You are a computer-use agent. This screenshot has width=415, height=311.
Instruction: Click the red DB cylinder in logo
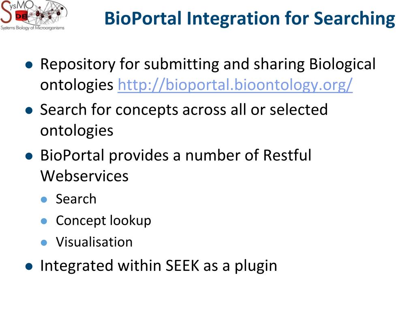21,16
